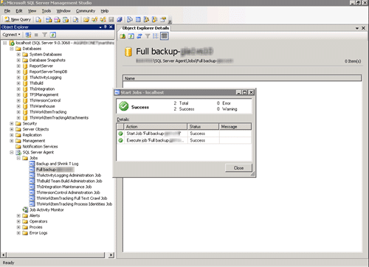This screenshot has width=369, height=267.
Task: Click the Stop icon in Object Explorer toolbar
Action: [x=36, y=35]
